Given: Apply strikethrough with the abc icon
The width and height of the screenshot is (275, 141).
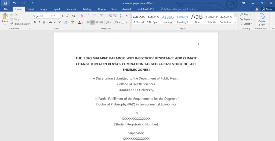Looking at the screenshot, I should tap(50, 22).
